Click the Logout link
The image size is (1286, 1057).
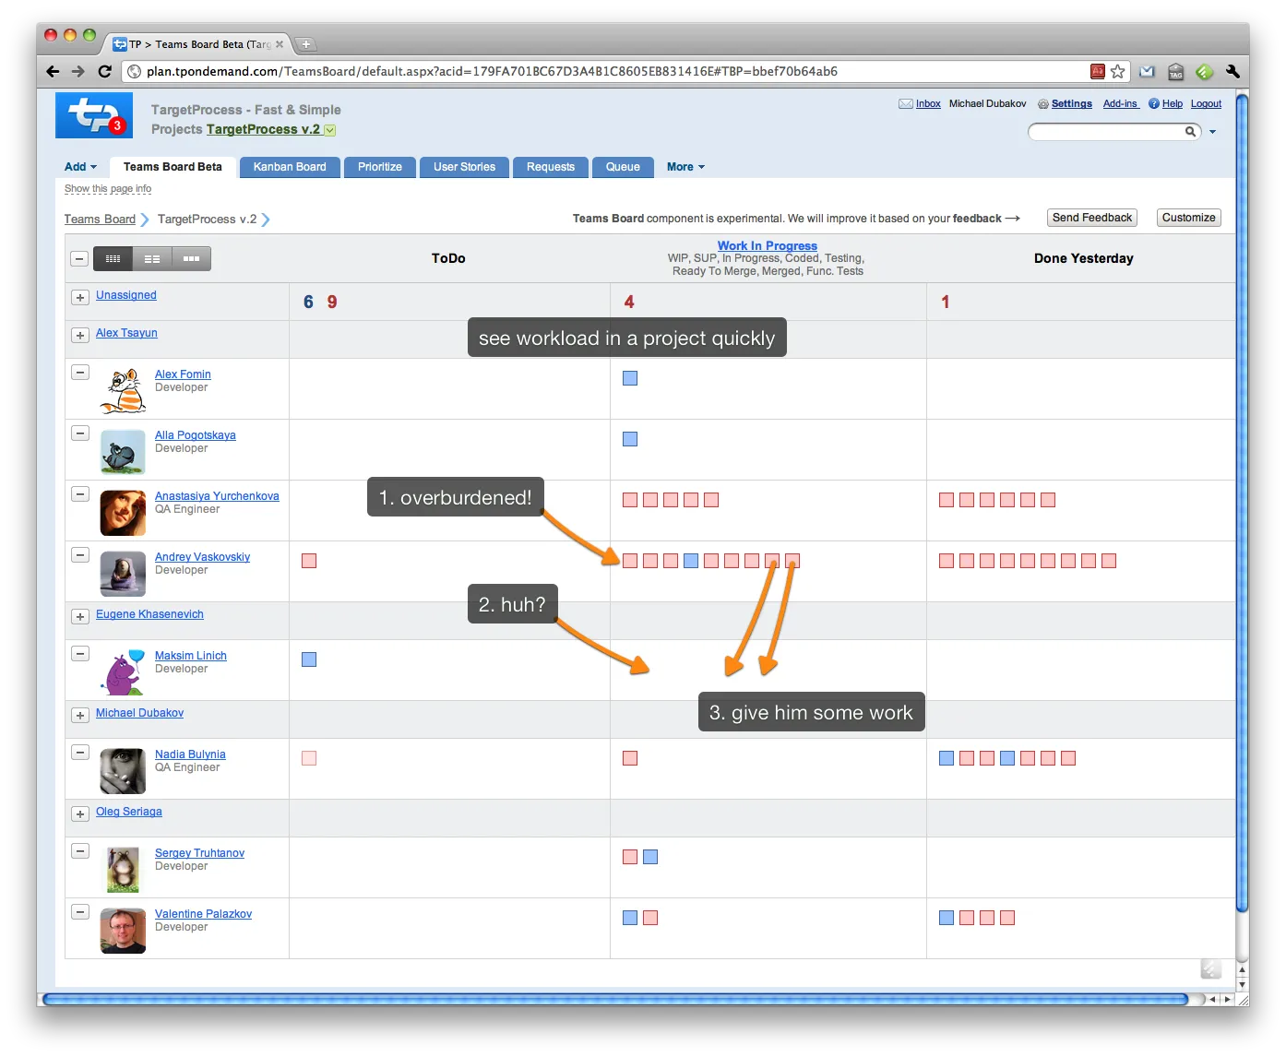point(1206,104)
